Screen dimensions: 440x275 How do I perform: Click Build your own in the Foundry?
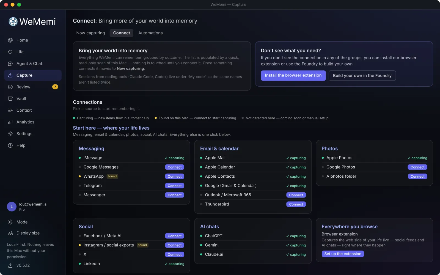[362, 76]
